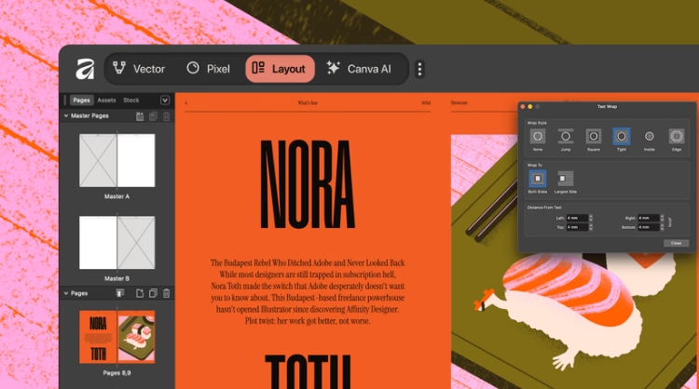Click the Left distance input field
The width and height of the screenshot is (699, 389).
577,218
